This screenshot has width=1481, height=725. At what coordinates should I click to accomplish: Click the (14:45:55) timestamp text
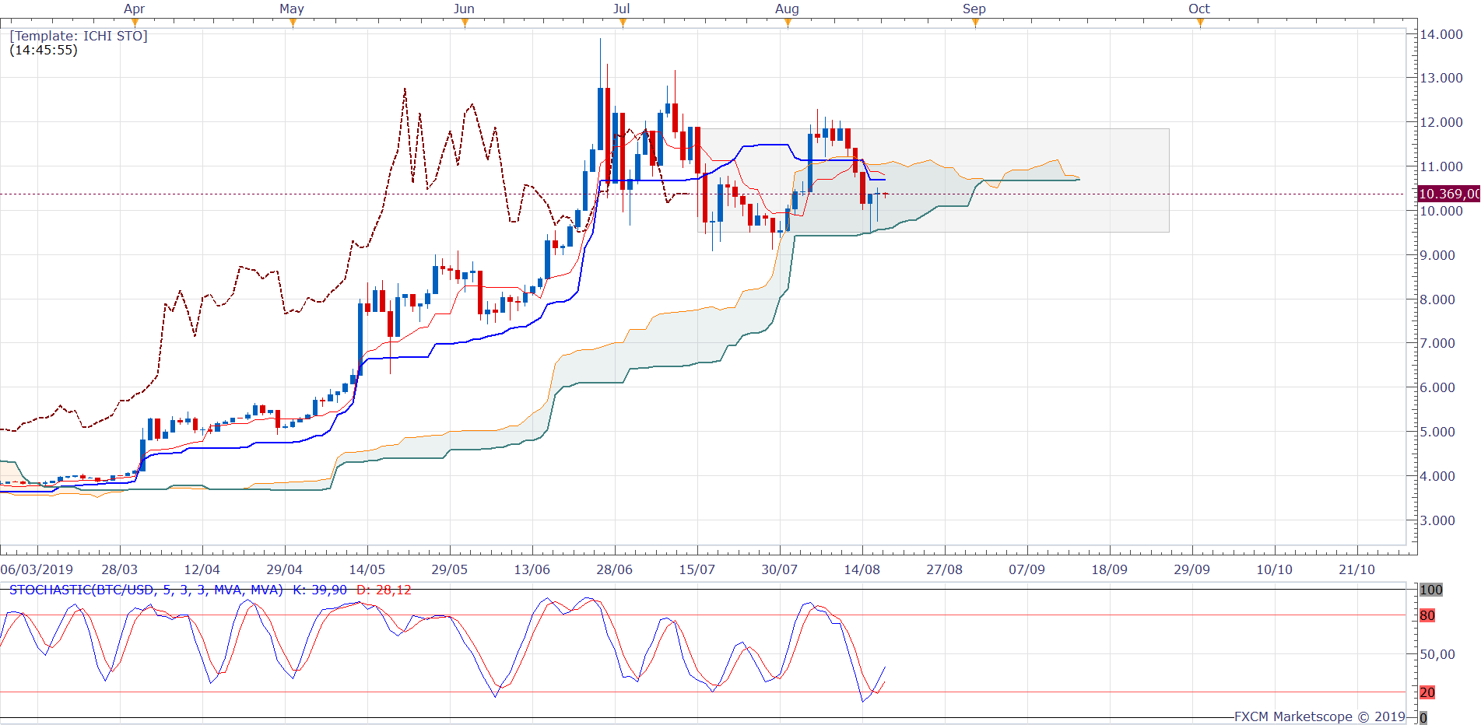44,50
